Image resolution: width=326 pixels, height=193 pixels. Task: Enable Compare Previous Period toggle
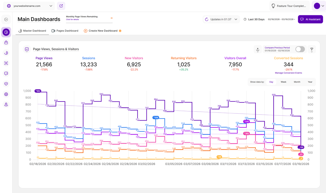300,49
